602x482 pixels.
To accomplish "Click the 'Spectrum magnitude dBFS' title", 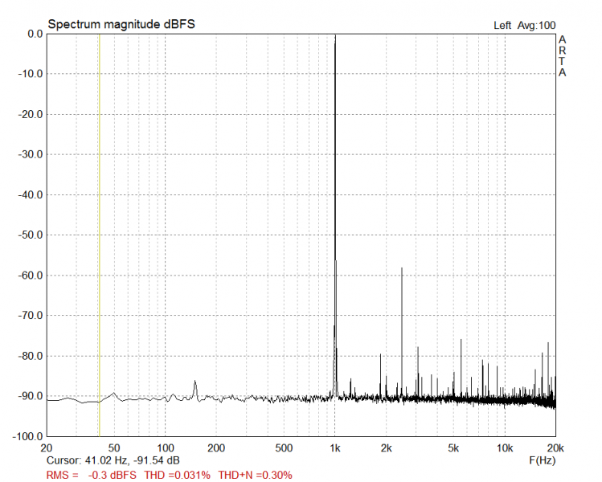I will click(121, 24).
